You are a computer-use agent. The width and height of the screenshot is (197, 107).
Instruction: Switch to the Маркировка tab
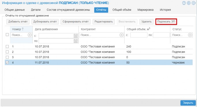(145, 10)
